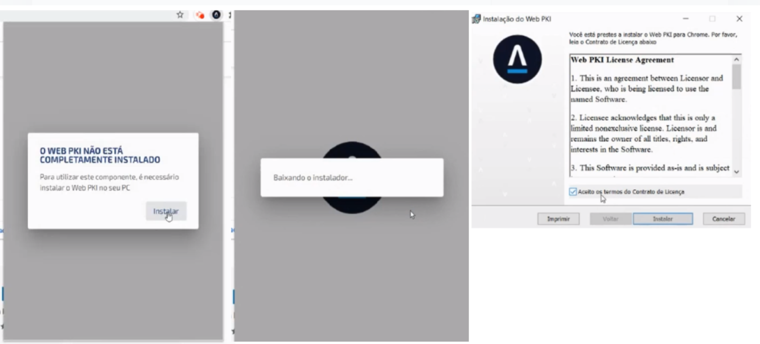
Task: Click license paragraph 1 about Licensor and Licensee
Action: tap(647, 89)
